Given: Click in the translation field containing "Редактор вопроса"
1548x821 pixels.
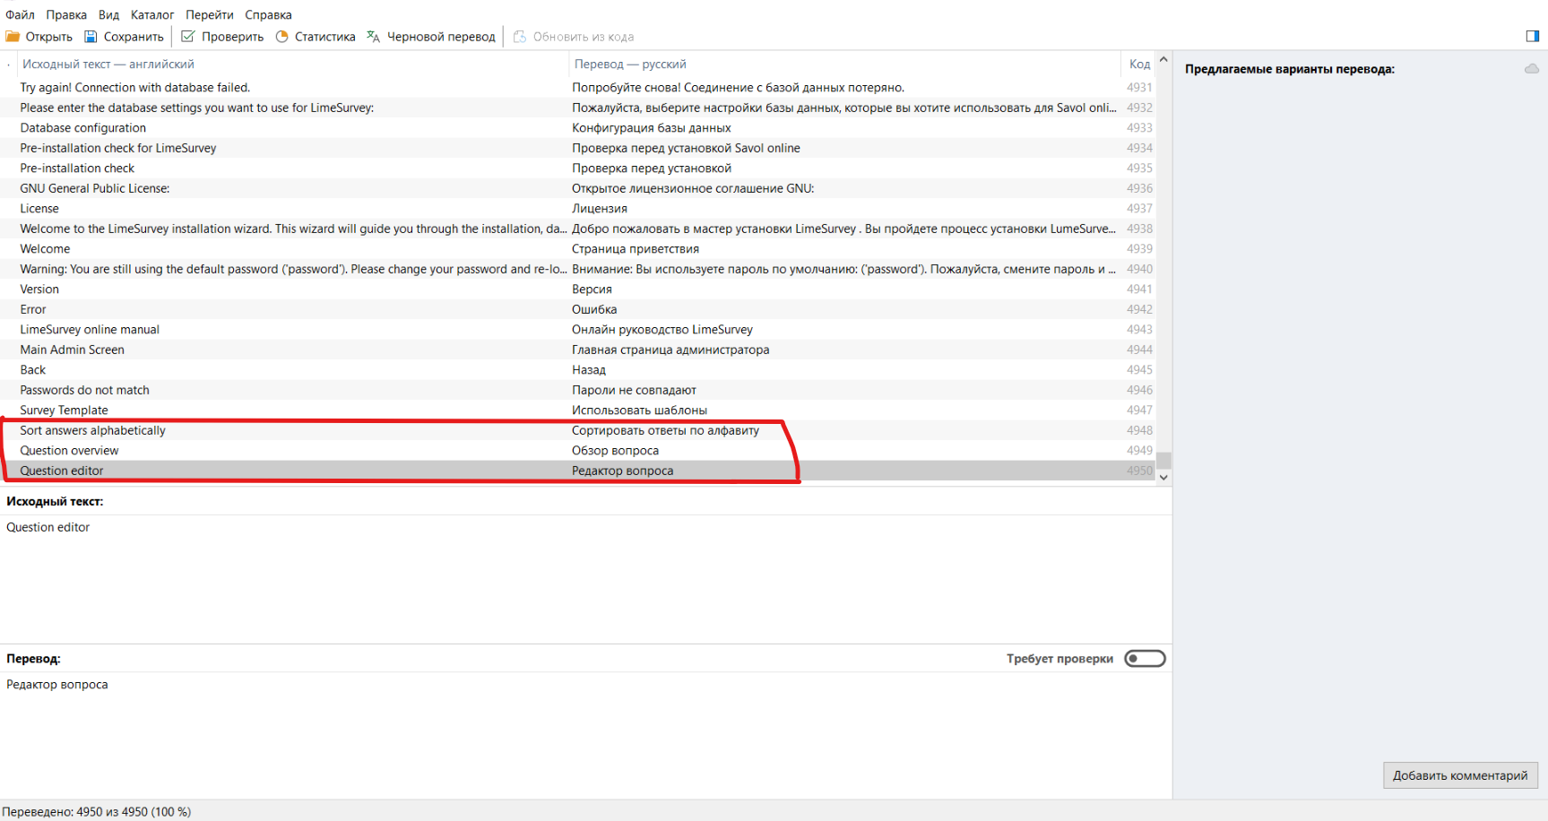Looking at the screenshot, I should (x=359, y=685).
